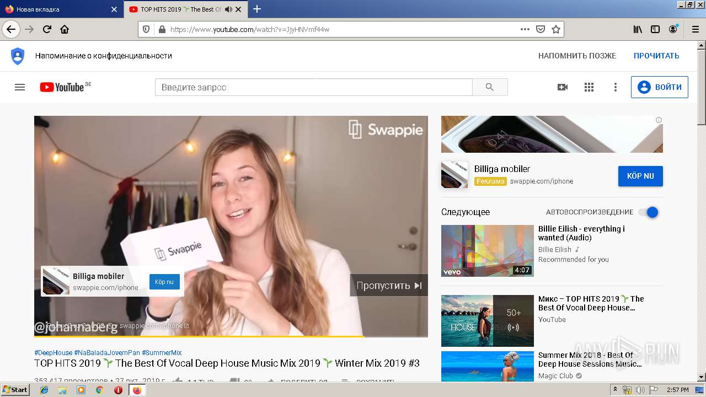Image resolution: width=706 pixels, height=397 pixels.
Task: Click the yellow ad progress bar
Action: tap(199, 336)
